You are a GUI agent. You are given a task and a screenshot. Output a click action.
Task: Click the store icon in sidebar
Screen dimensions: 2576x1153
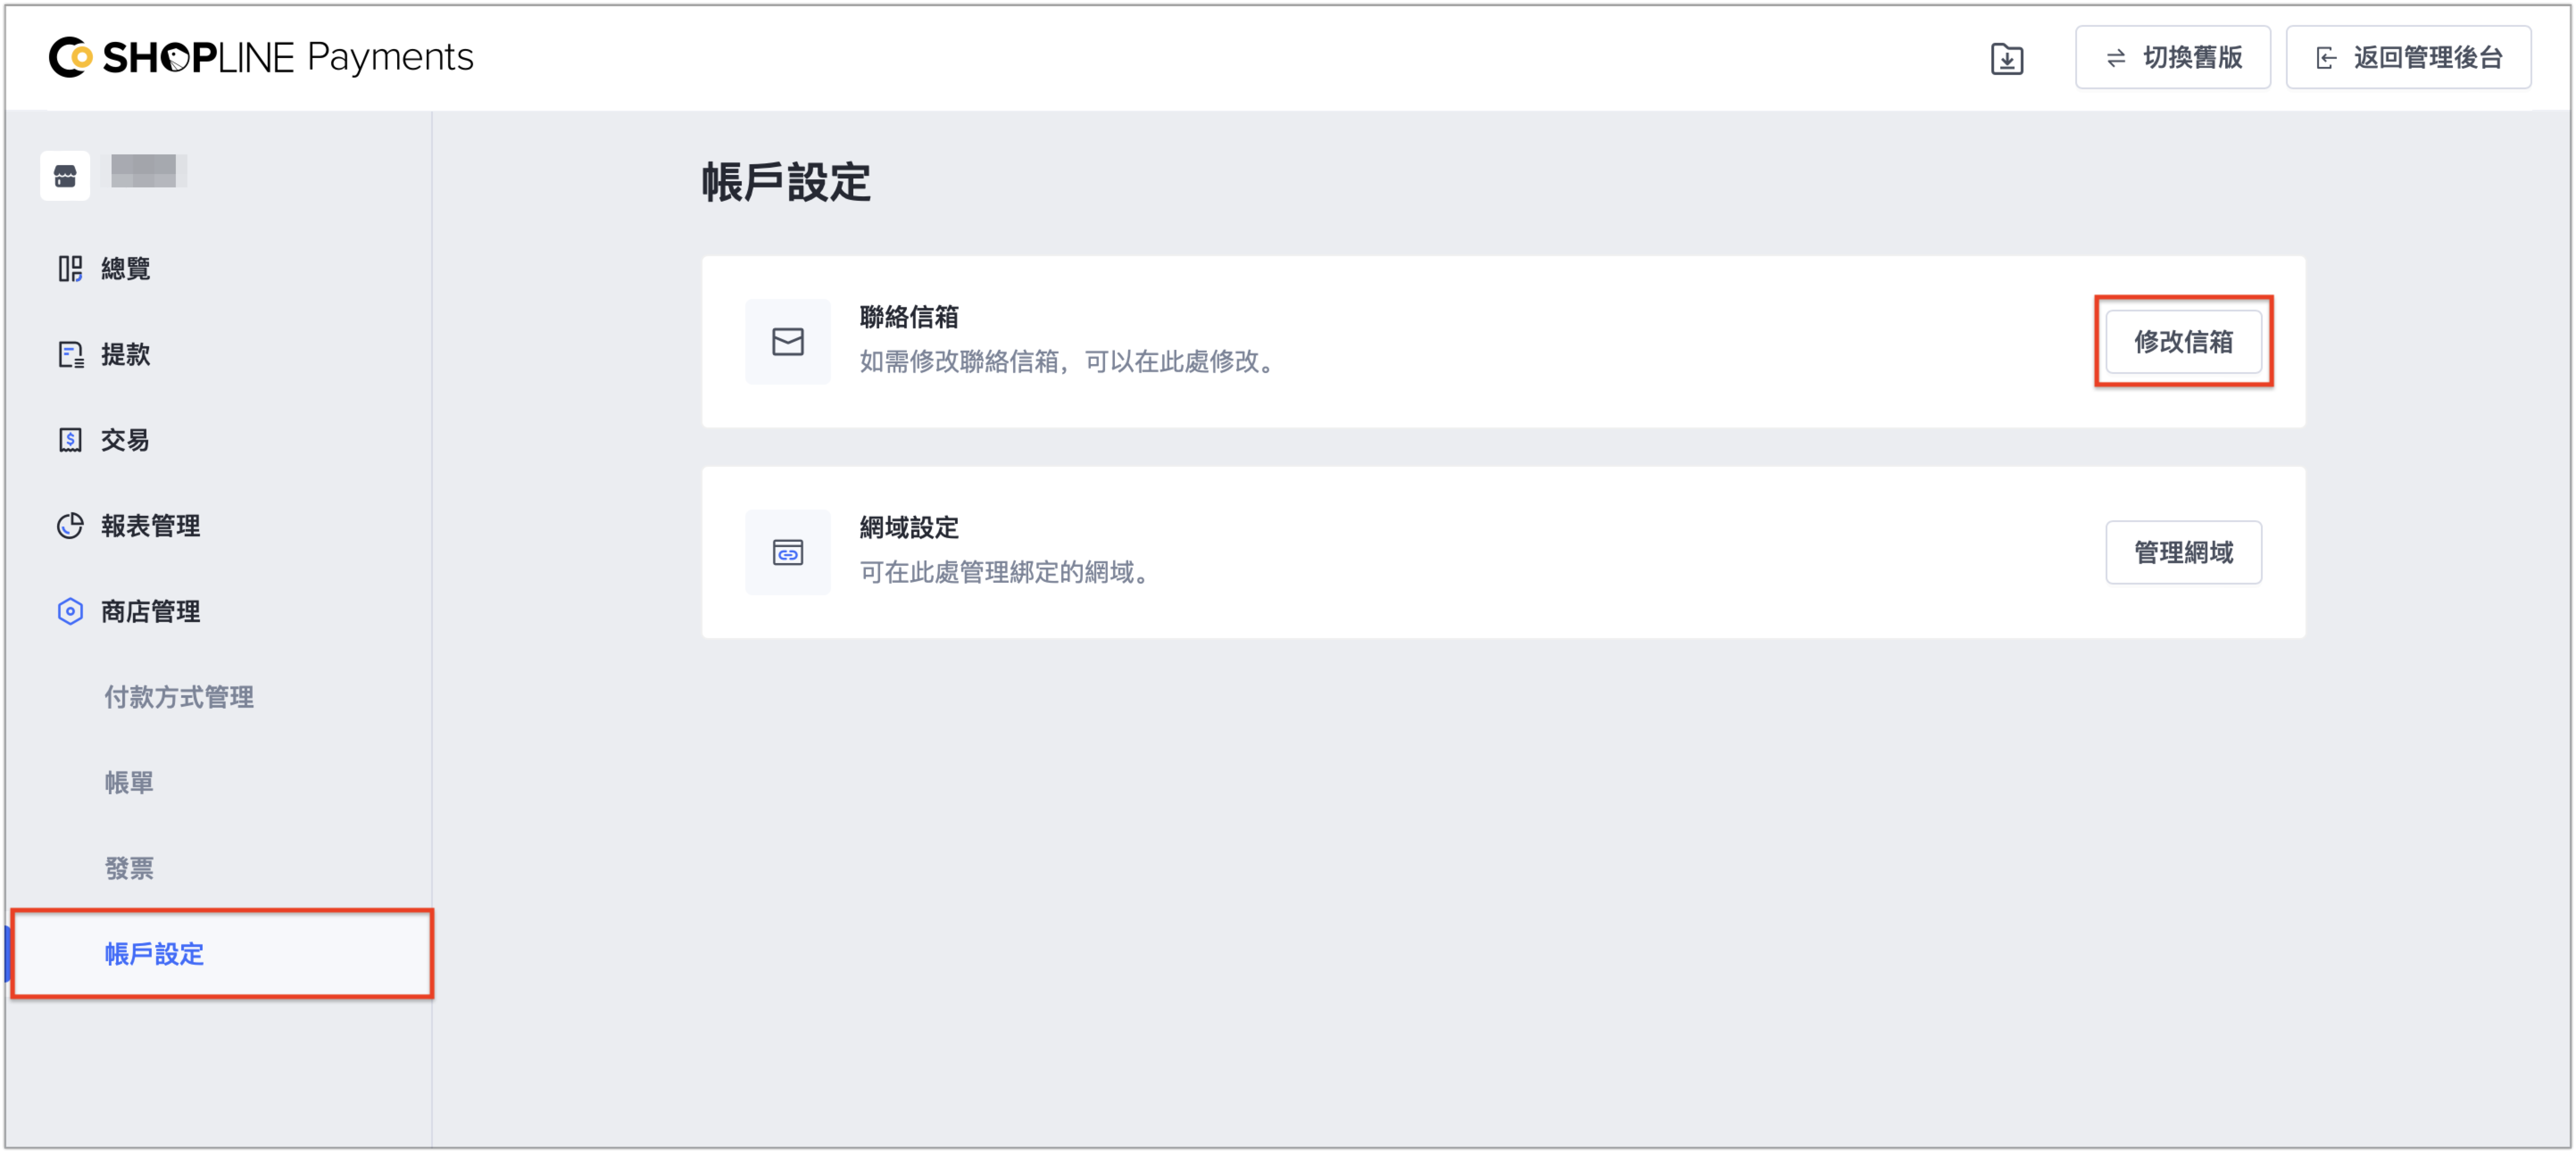tap(65, 176)
